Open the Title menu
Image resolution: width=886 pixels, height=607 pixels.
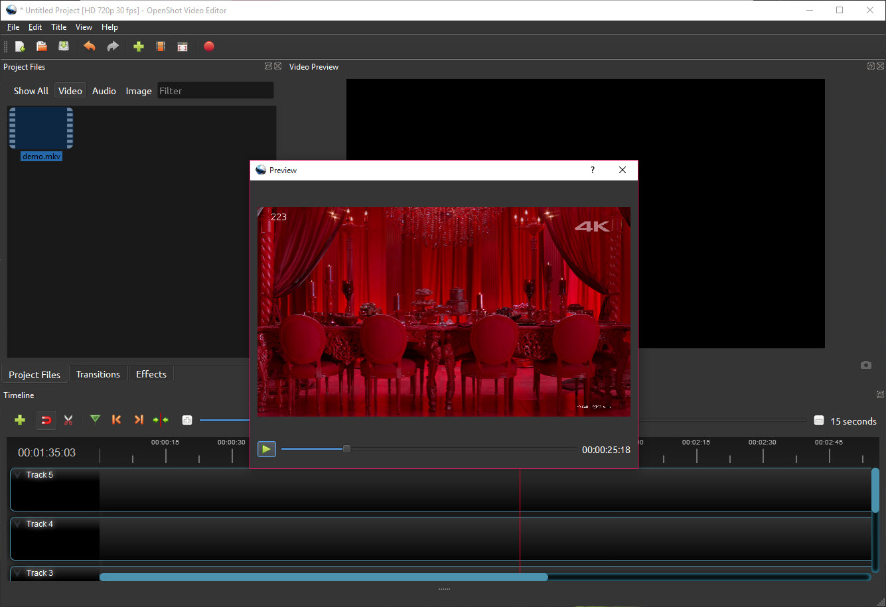[59, 27]
